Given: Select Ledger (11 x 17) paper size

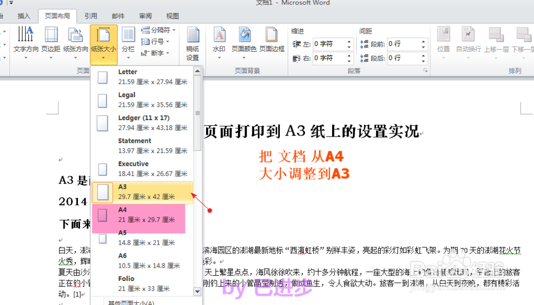Looking at the screenshot, I should 143,123.
